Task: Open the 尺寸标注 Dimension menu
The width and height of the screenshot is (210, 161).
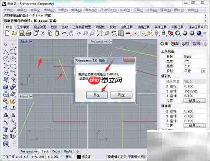Action: coord(108,10)
